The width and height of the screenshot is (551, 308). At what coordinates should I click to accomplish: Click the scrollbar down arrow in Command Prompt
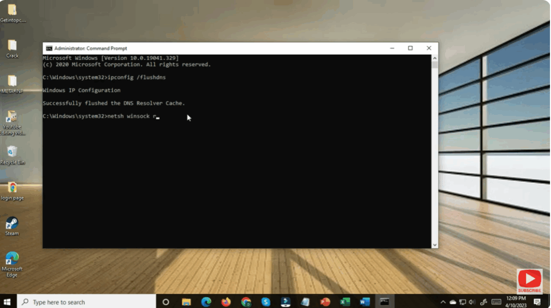pos(435,245)
